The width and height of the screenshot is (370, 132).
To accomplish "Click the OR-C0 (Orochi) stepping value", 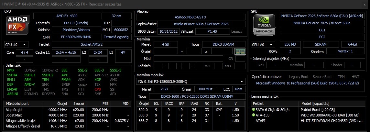I will 76,23.
